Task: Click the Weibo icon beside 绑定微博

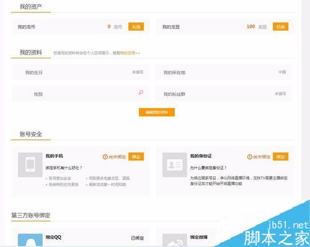Action: pos(175,240)
